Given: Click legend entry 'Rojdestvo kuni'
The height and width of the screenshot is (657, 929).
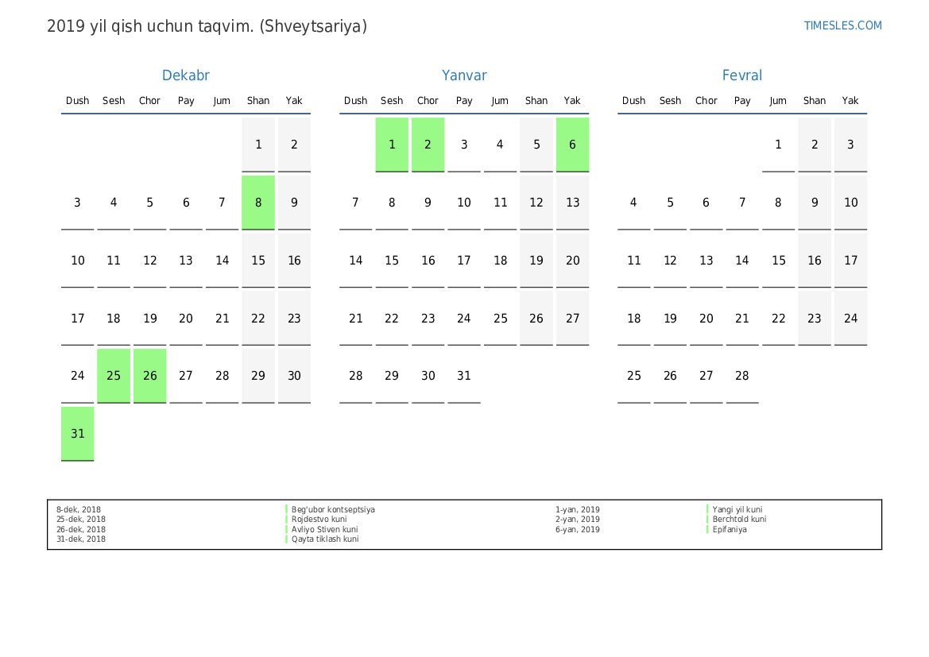Looking at the screenshot, I should [x=319, y=519].
